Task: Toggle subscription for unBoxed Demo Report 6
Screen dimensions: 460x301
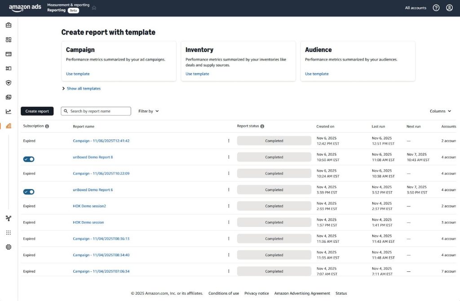Action: click(x=29, y=192)
